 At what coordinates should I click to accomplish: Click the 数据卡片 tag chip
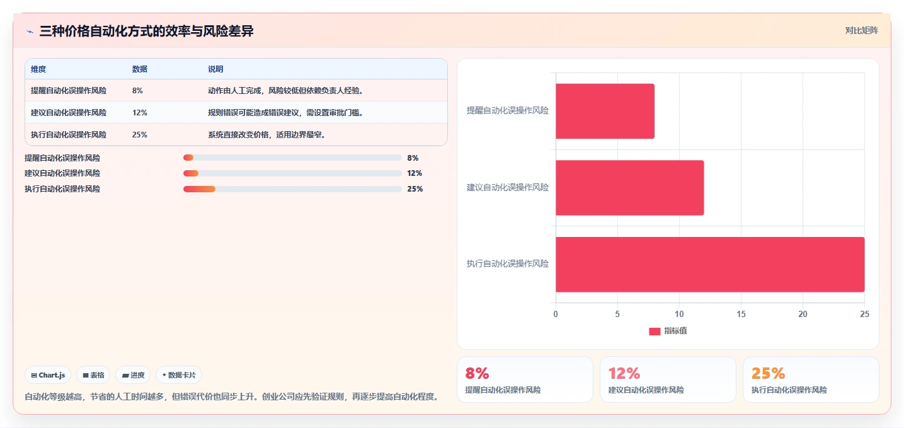tap(179, 375)
